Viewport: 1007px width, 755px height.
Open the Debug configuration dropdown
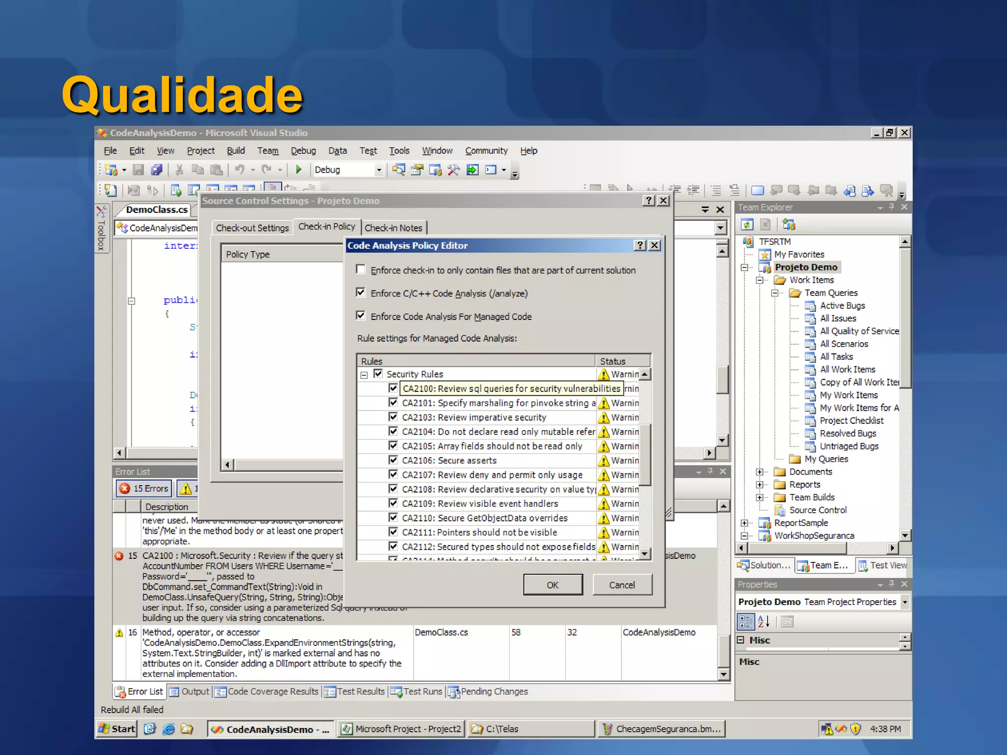pos(379,170)
